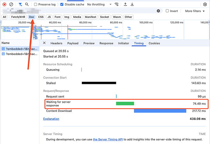The width and height of the screenshot is (210, 144).
Task: Open the No throttling dropdown
Action: pyautogui.click(x=99, y=5)
